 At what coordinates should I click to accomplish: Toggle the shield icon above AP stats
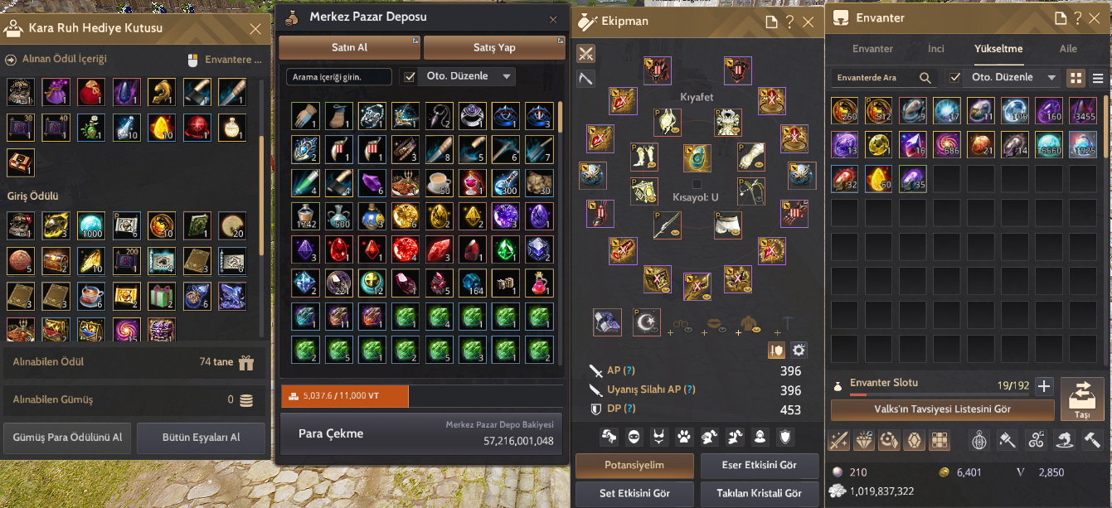[x=777, y=350]
